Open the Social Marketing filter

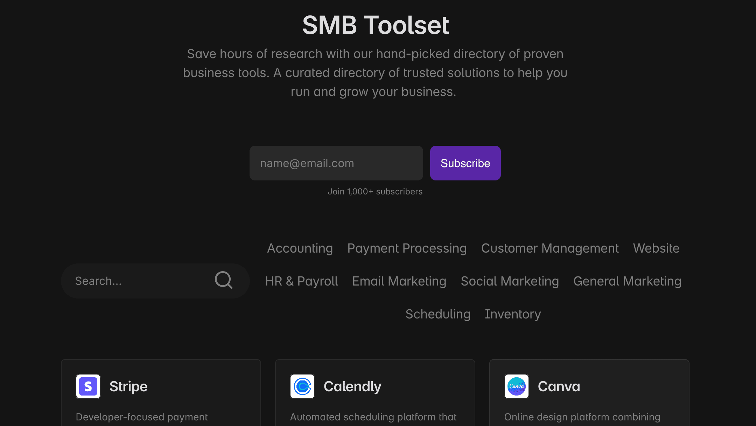[x=510, y=281]
